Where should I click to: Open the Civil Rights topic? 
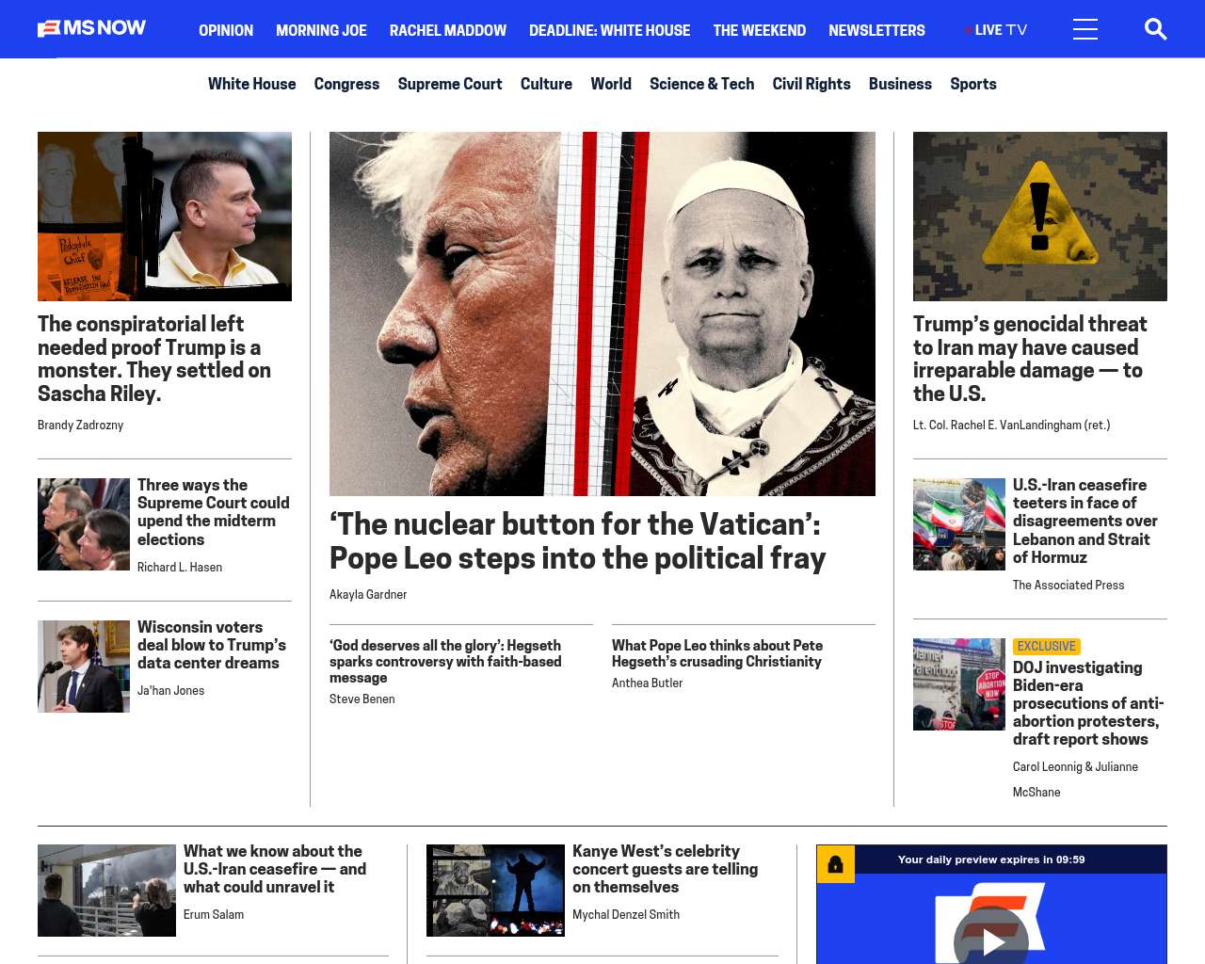click(x=811, y=84)
